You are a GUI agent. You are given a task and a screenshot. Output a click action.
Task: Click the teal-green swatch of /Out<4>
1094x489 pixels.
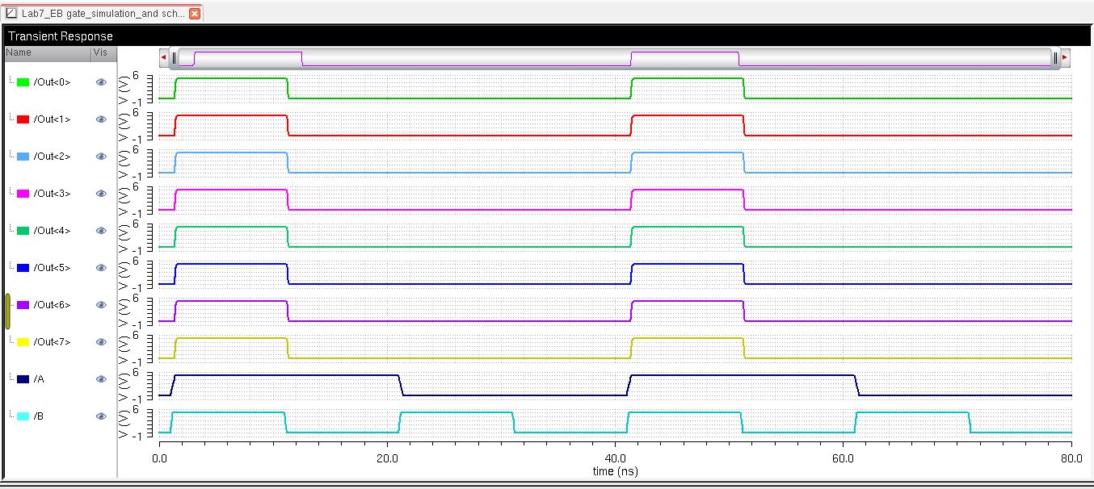(x=23, y=231)
